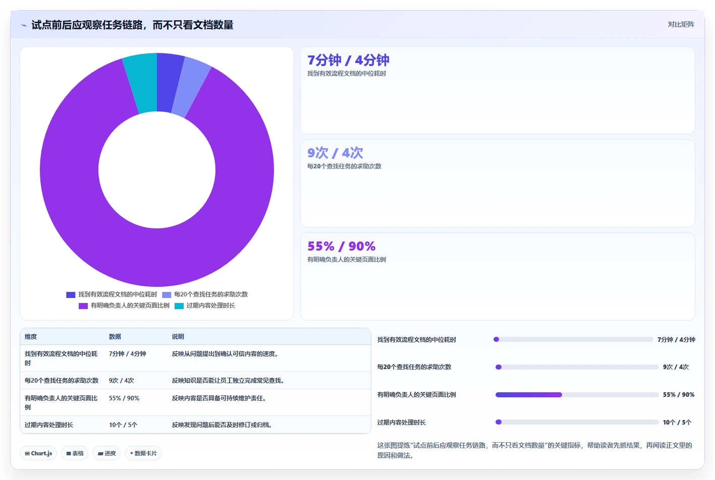The height and width of the screenshot is (480, 715).
Task: Click the 过期内容处理时长 table row label
Action: [49, 425]
